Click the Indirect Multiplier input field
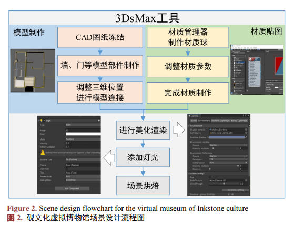 [83, 147]
